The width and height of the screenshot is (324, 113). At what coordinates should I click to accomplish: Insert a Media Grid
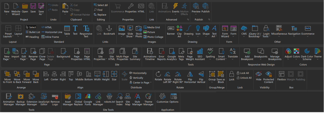(x=152, y=27)
